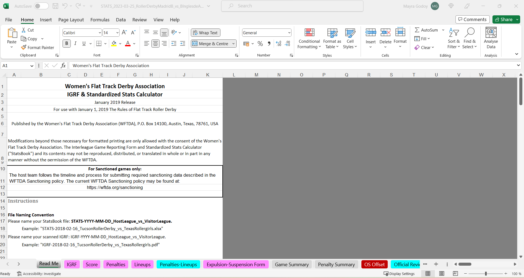Viewport: 524px width, 278px height.
Task: Toggle Bold formatting button
Action: click(67, 44)
